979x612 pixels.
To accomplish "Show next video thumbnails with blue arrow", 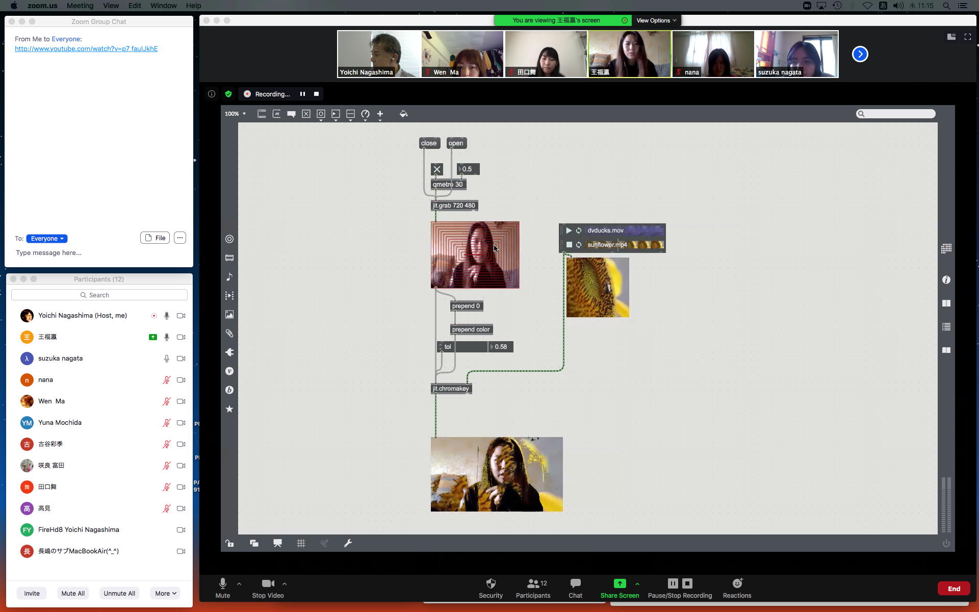I will coord(860,54).
